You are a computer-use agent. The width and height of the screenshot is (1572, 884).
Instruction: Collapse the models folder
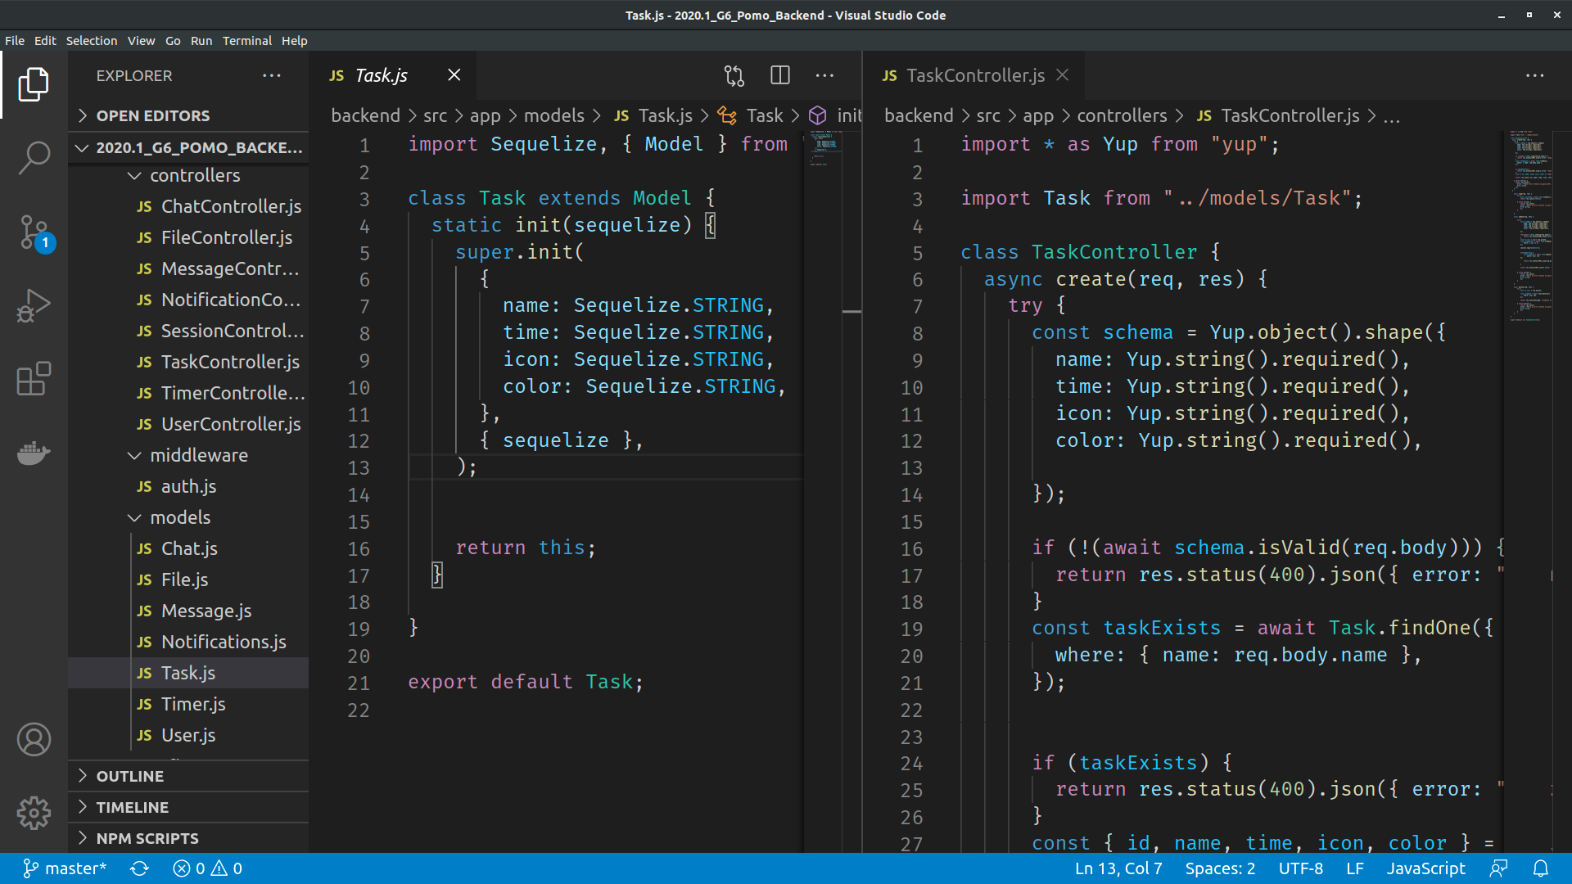188,517
